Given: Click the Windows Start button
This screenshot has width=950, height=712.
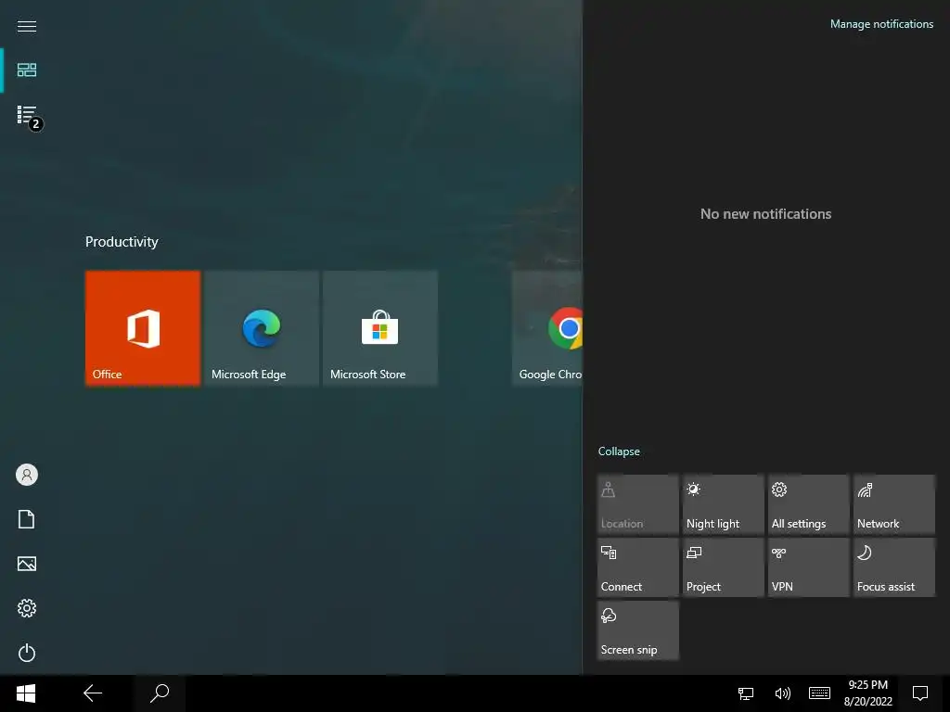Looking at the screenshot, I should 26,693.
